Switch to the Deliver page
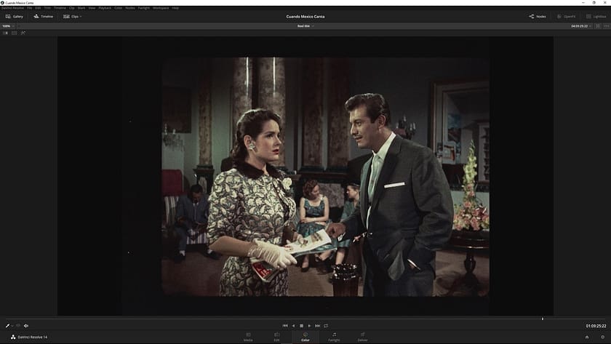This screenshot has width=611, height=344. tap(362, 337)
